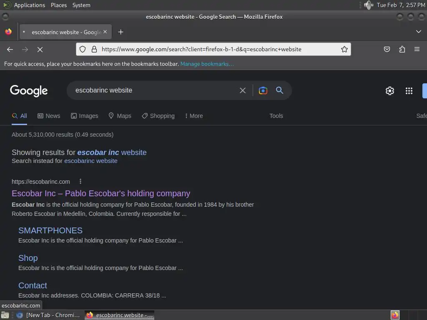Open the Shop sitelink
The height and width of the screenshot is (320, 427).
point(28,258)
